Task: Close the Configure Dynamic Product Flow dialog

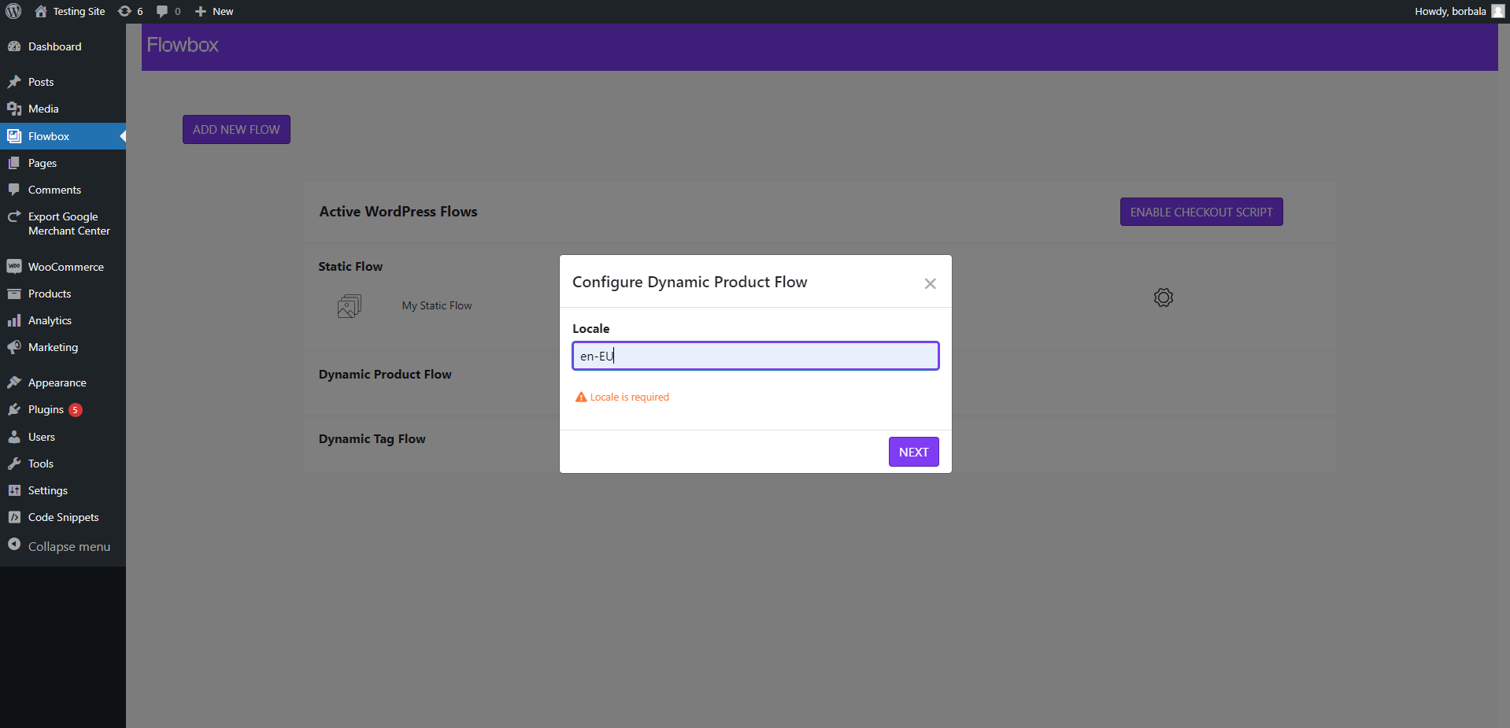Action: [930, 283]
